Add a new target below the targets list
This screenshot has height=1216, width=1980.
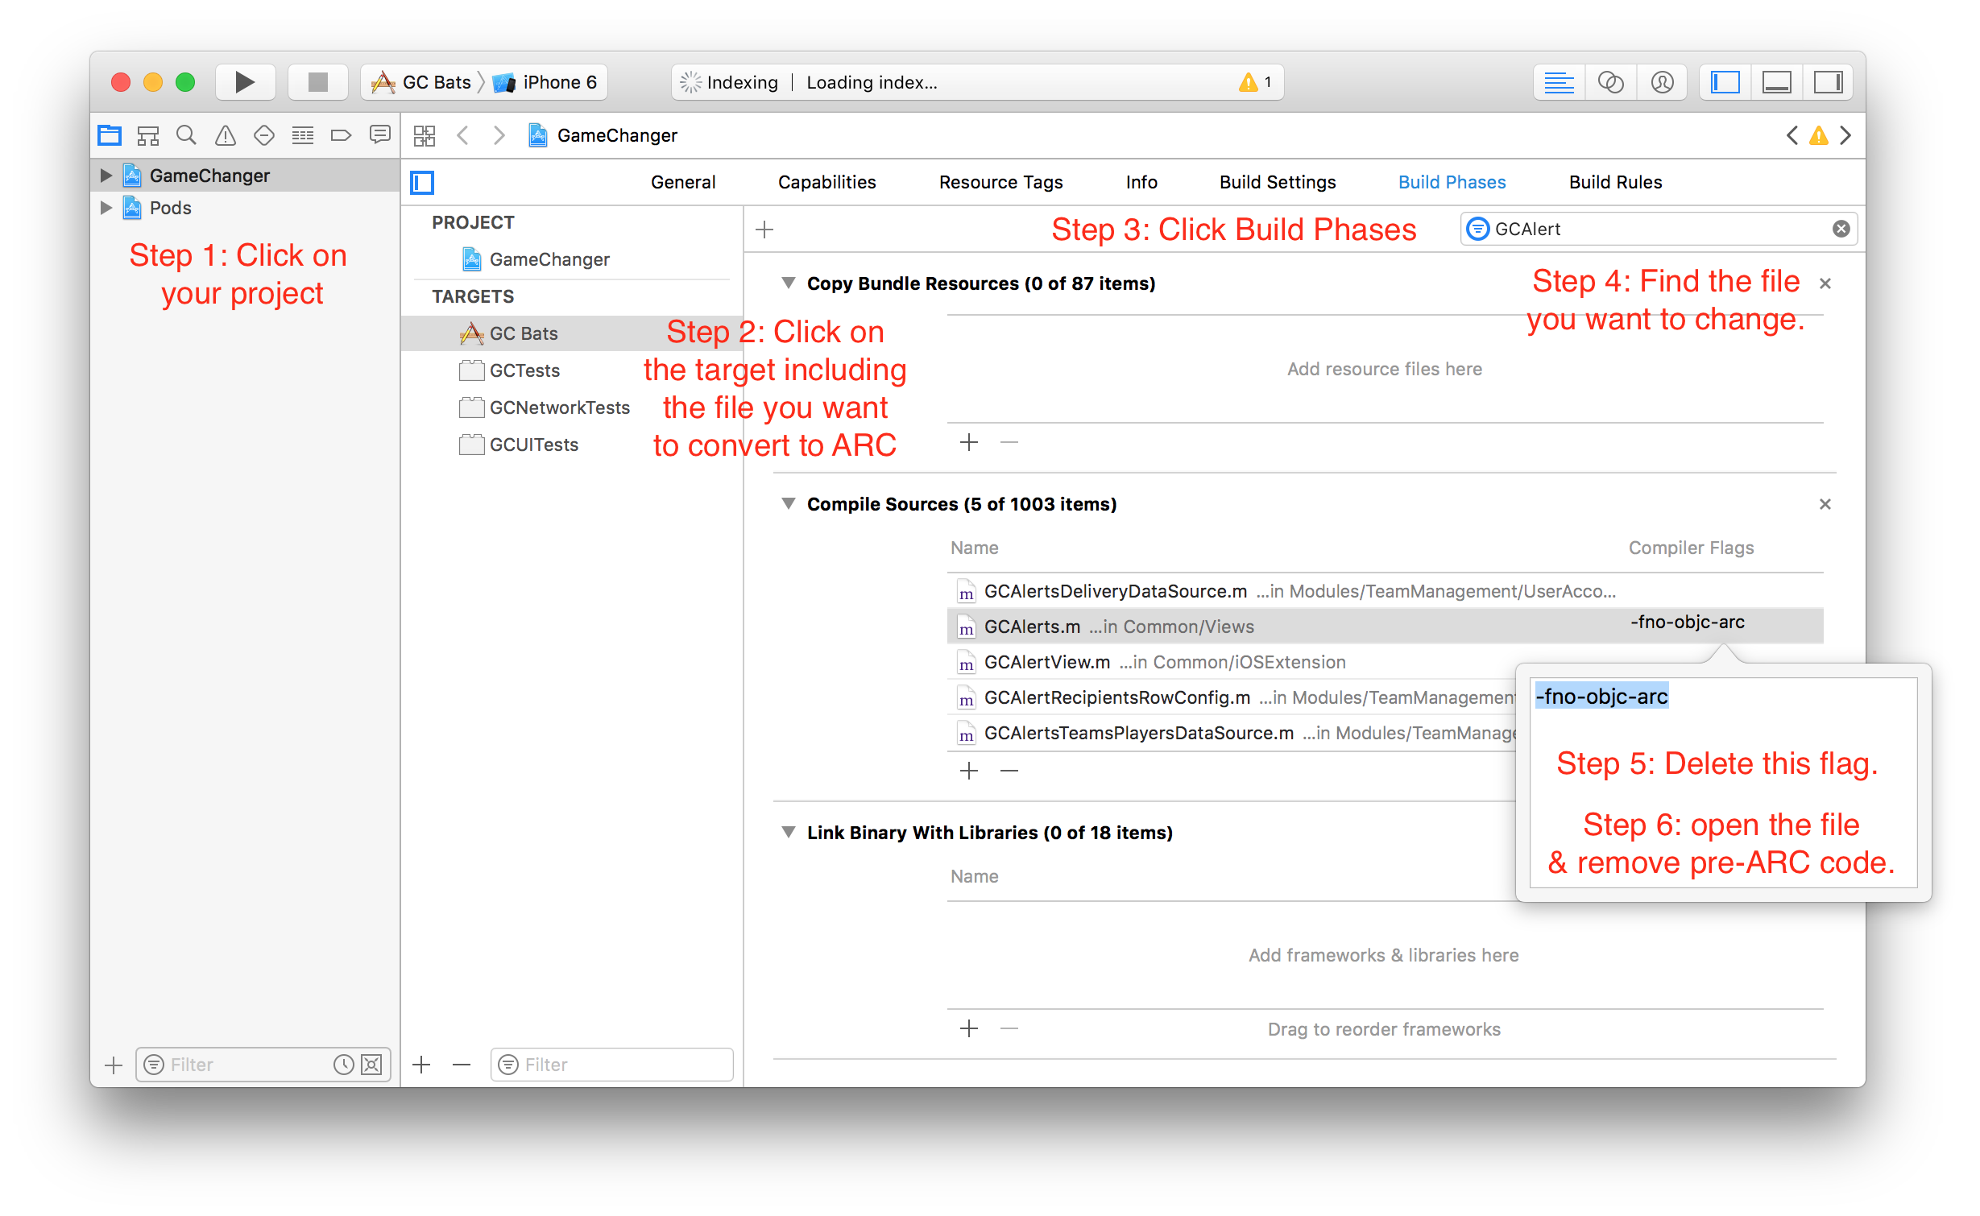pyautogui.click(x=421, y=1065)
